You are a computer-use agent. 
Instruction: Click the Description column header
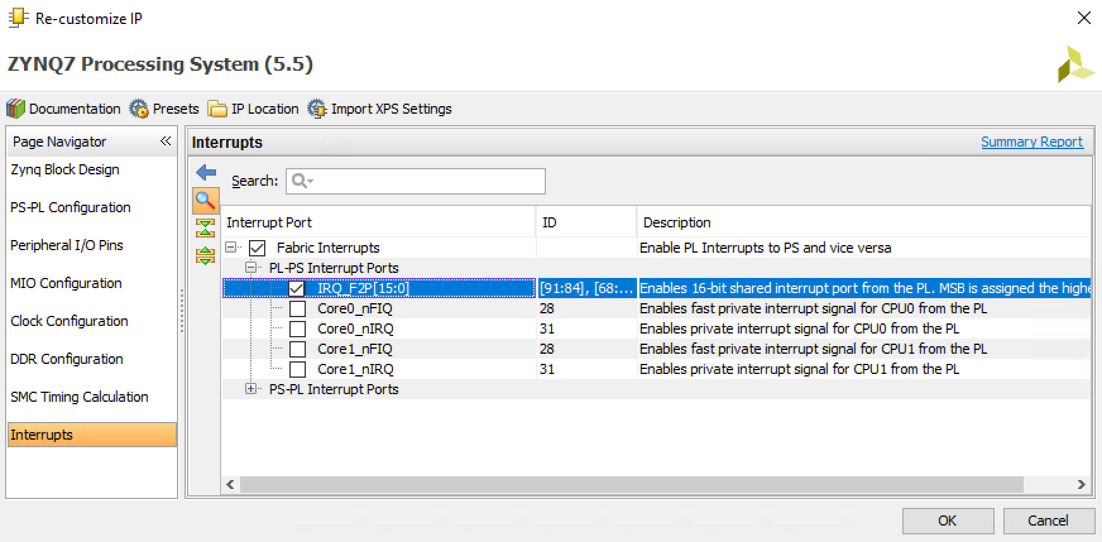pos(864,222)
